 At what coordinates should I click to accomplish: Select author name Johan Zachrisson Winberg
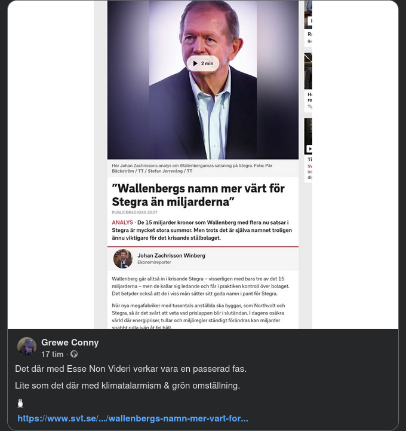(x=171, y=255)
